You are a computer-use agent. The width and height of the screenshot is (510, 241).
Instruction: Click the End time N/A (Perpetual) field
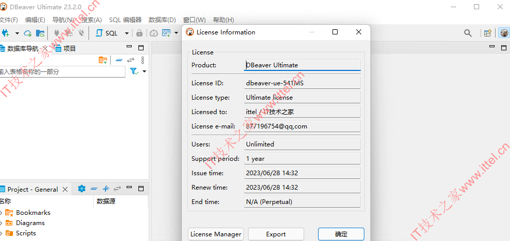click(302, 202)
